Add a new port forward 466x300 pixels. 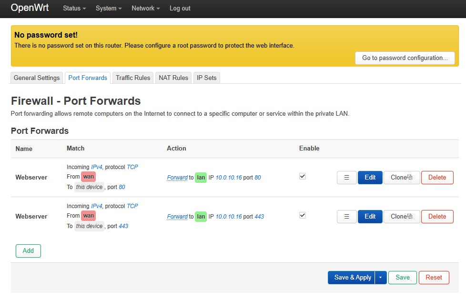[28, 251]
